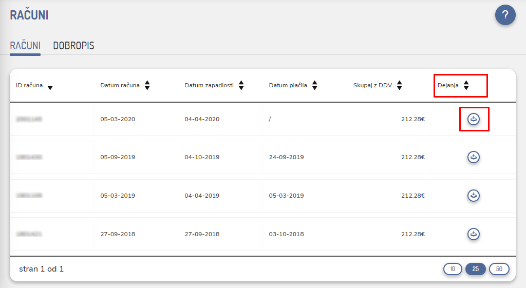Download the invoice dated 27-09-2018
This screenshot has width=526, height=288.
(x=474, y=234)
